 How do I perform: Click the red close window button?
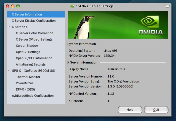coord(7,6)
